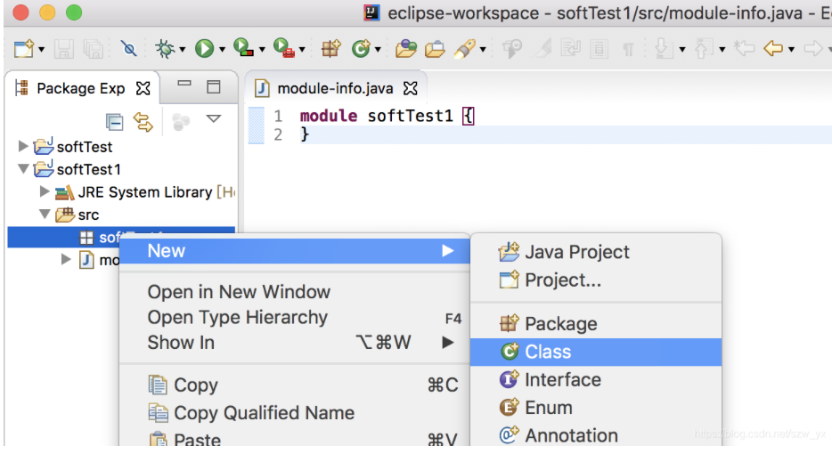Expand the JRE System Library node
The width and height of the screenshot is (832, 454).
pyautogui.click(x=45, y=191)
